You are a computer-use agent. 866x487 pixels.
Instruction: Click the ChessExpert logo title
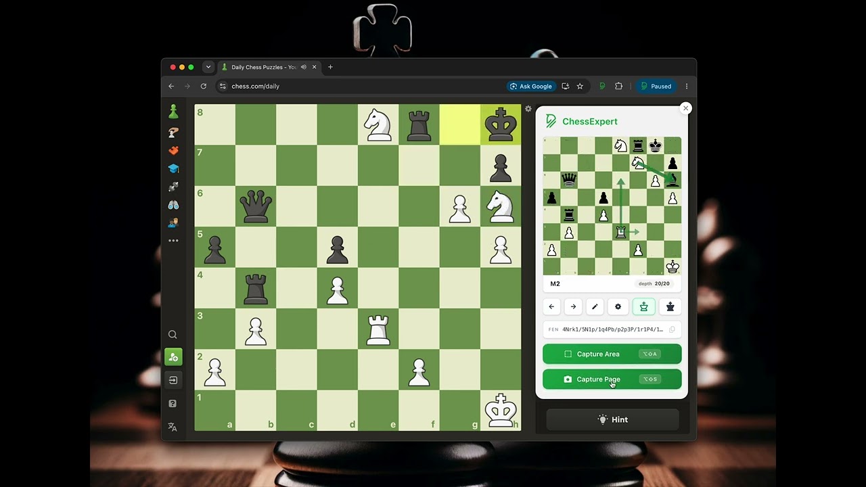(582, 121)
